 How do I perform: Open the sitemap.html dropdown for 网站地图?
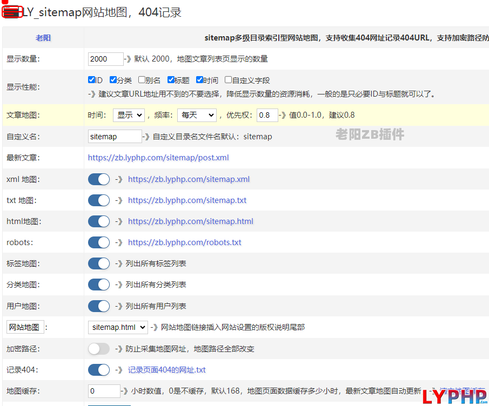[x=118, y=327]
